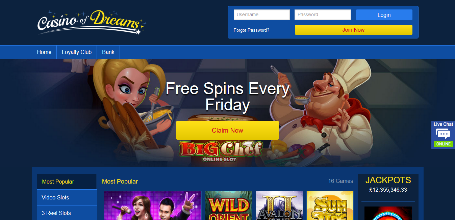Viewport: 455px width, 220px height.
Task: Select the Video Slots category tab
Action: tap(67, 197)
